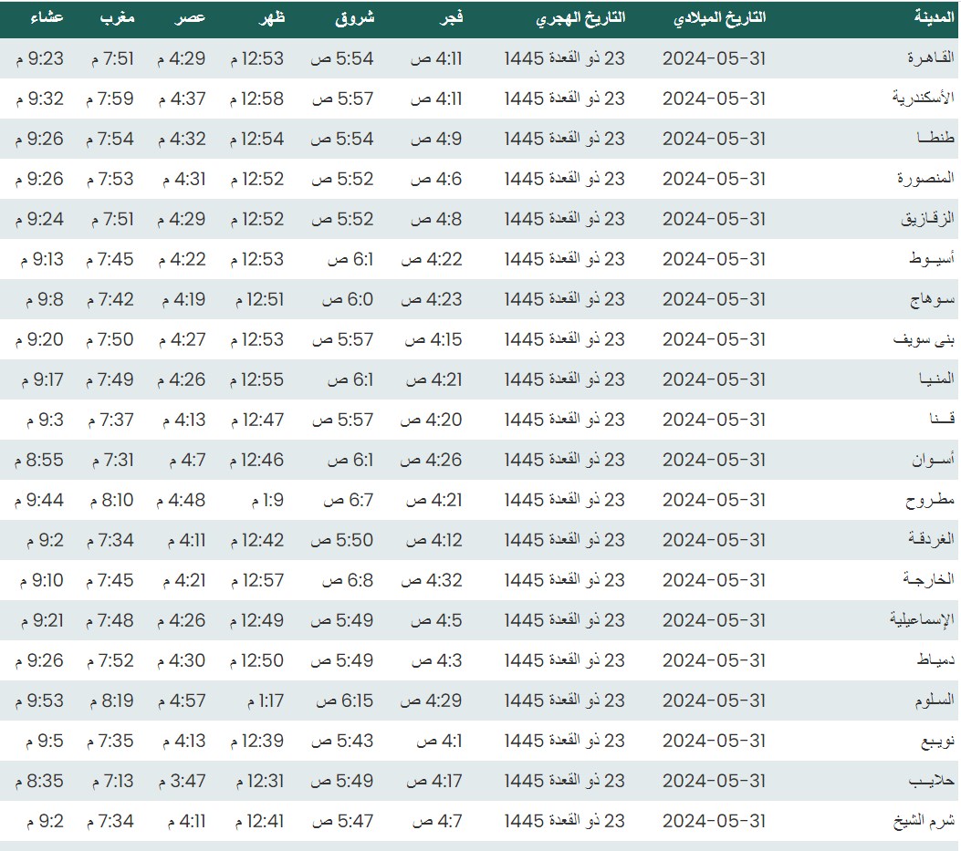Image resolution: width=961 pixels, height=851 pixels.
Task: Select the Isha time 9:53 م for السلوم
Action: coord(39,701)
